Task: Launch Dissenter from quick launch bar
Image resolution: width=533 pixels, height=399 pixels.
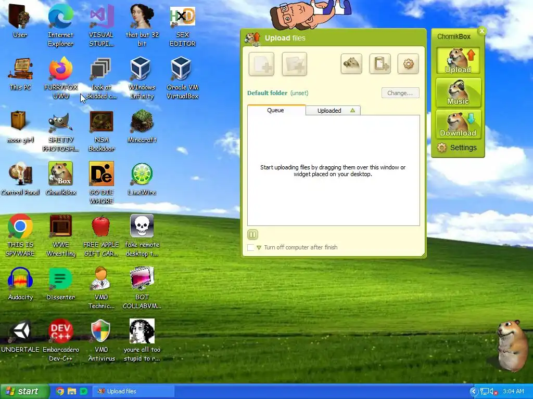Action: (x=83, y=391)
